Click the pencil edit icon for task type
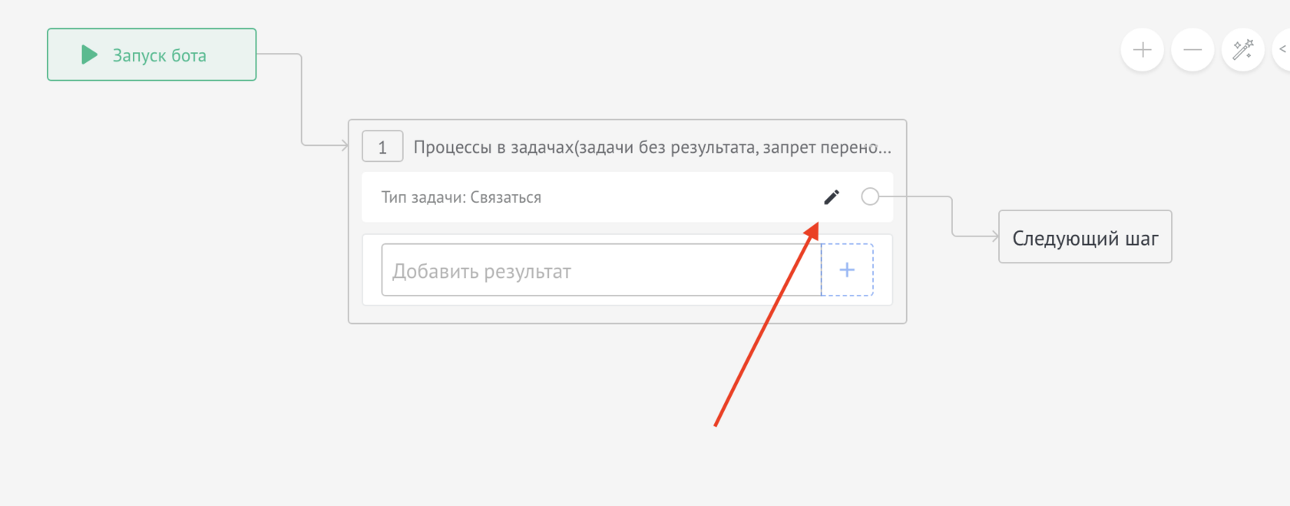 point(831,197)
